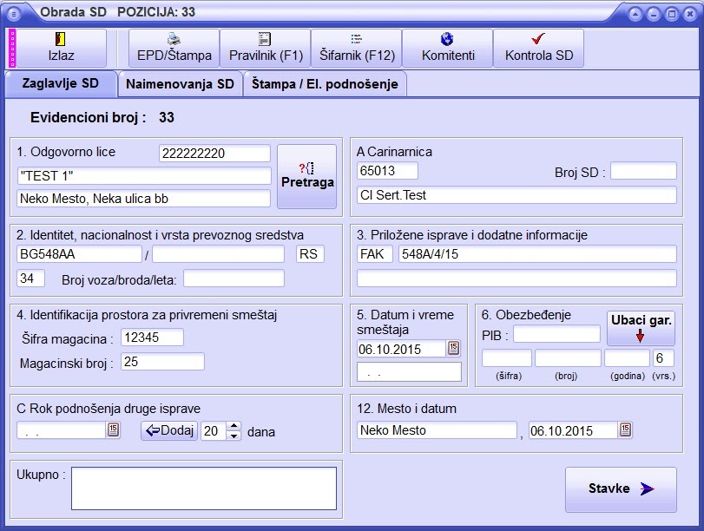This screenshot has height=531, width=704.
Task: Click the Ukupno text area
Action: 204,488
